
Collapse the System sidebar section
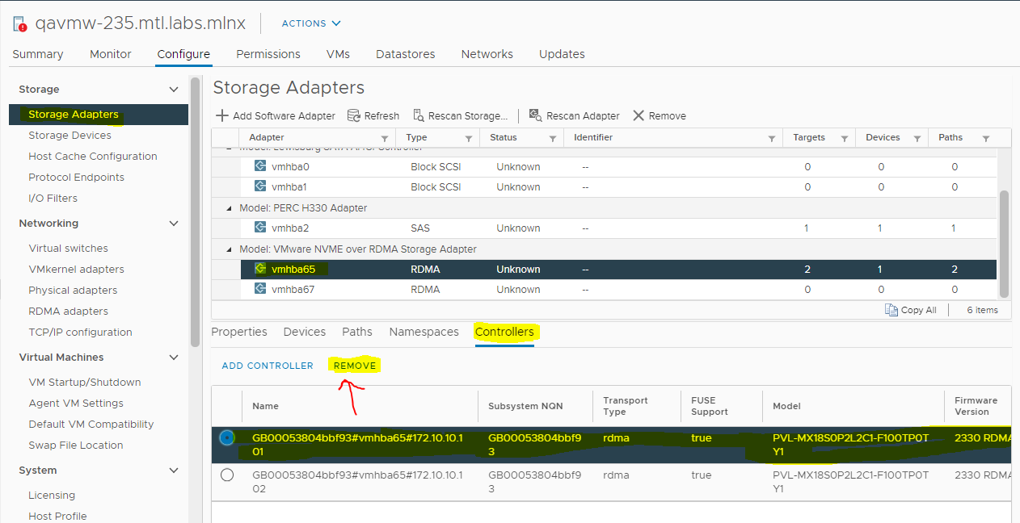click(x=173, y=470)
